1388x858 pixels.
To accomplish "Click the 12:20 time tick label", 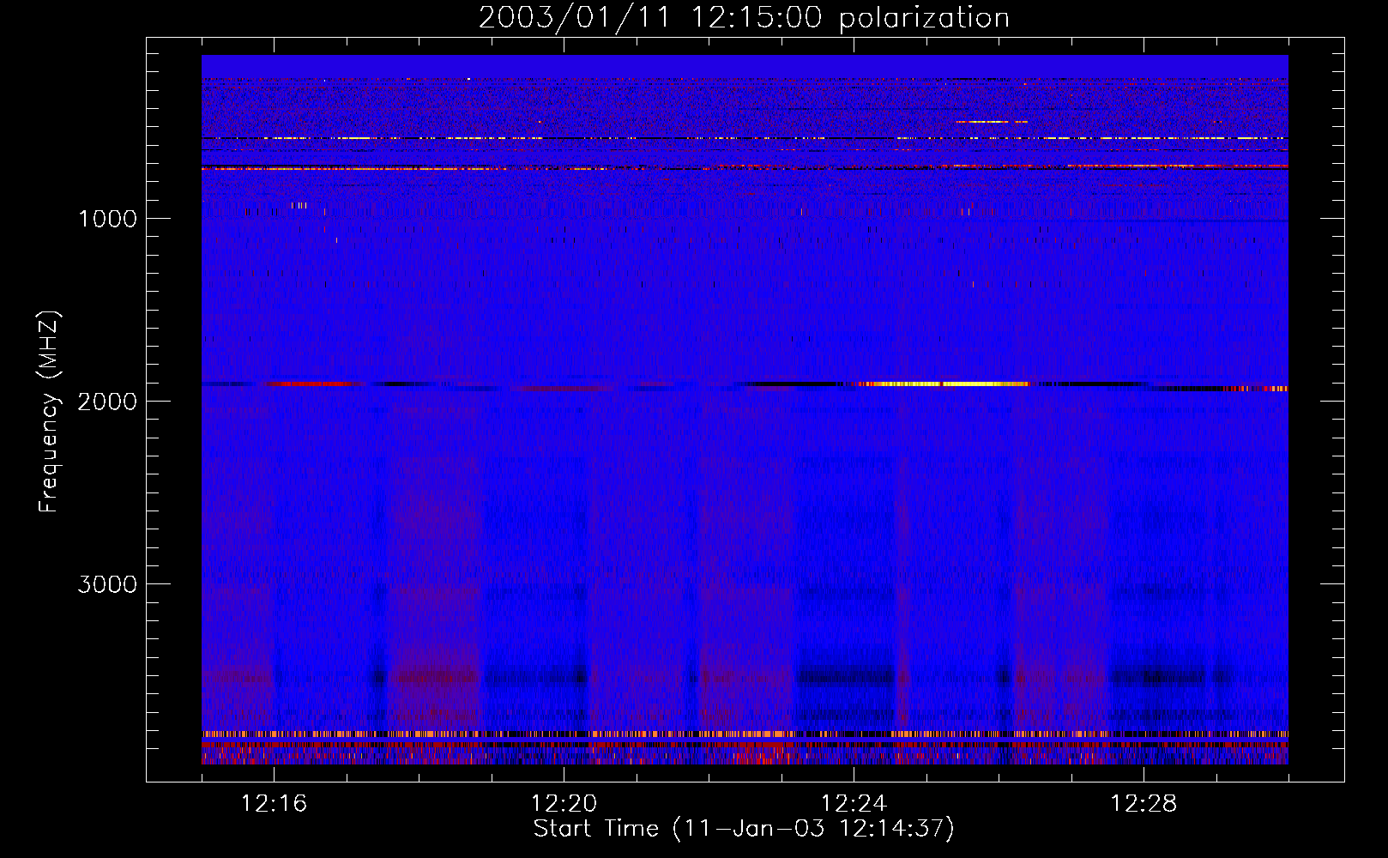I will 564,804.
